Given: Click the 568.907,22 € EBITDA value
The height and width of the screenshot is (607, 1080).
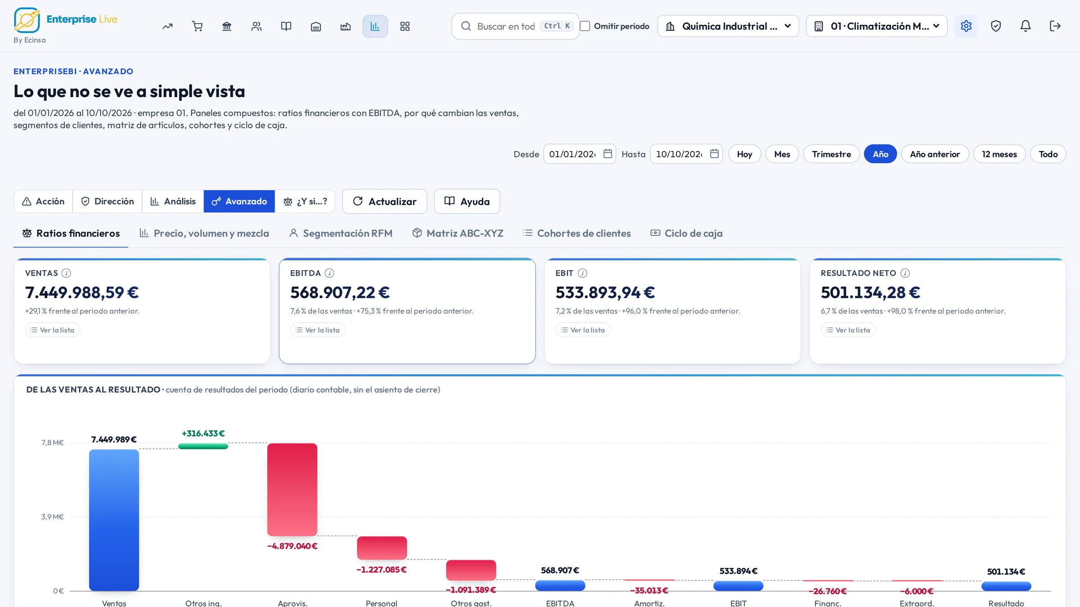Looking at the screenshot, I should [340, 292].
